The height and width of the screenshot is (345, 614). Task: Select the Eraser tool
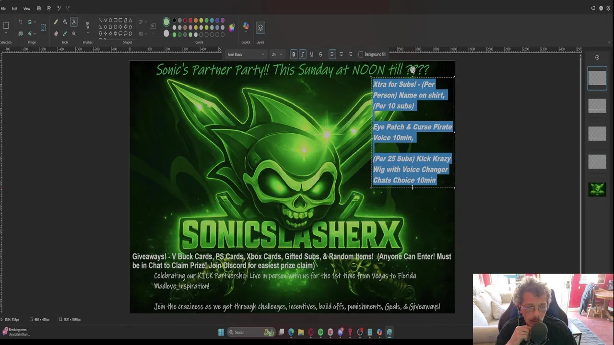56,34
